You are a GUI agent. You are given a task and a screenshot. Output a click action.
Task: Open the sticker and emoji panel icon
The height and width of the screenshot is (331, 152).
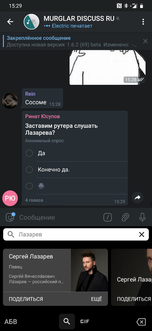pos(10,217)
